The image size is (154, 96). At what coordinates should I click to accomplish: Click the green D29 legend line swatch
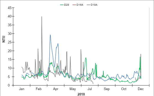(62, 5)
